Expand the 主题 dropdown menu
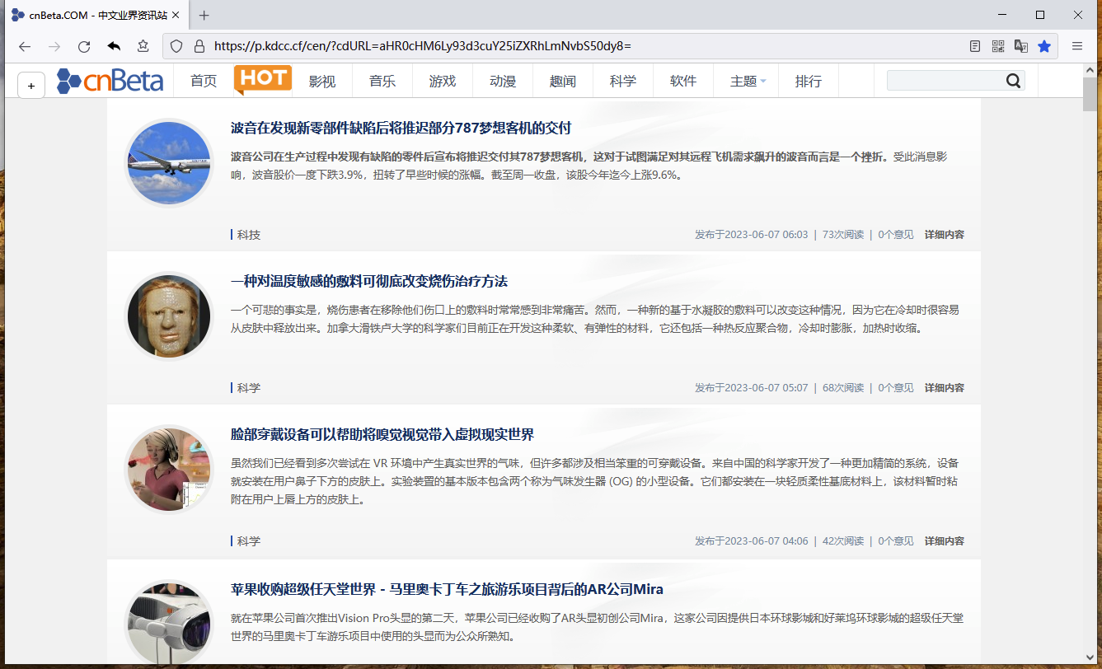Screen dimensions: 1102x669 (748, 81)
